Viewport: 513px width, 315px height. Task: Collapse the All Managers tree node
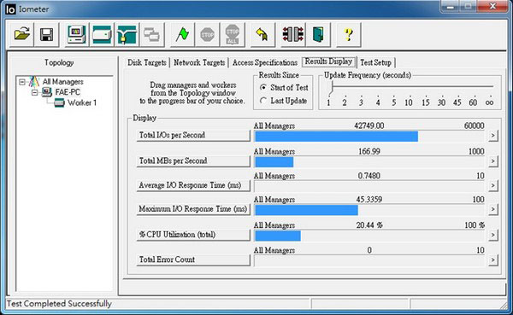(22, 82)
